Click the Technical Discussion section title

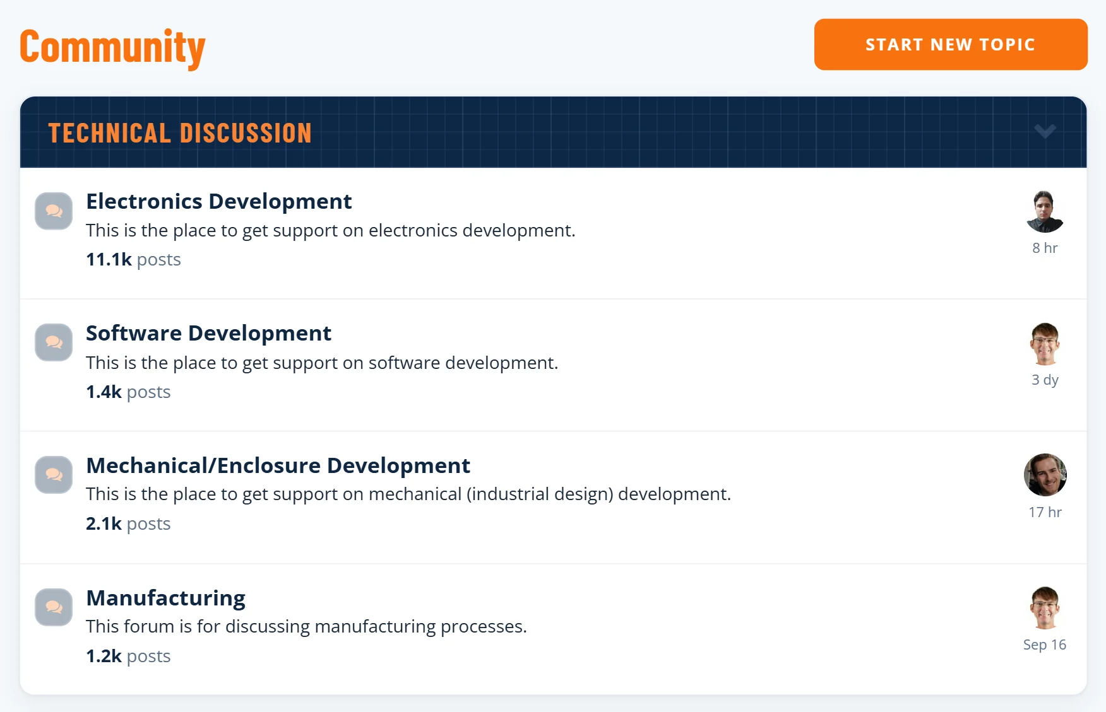(180, 133)
